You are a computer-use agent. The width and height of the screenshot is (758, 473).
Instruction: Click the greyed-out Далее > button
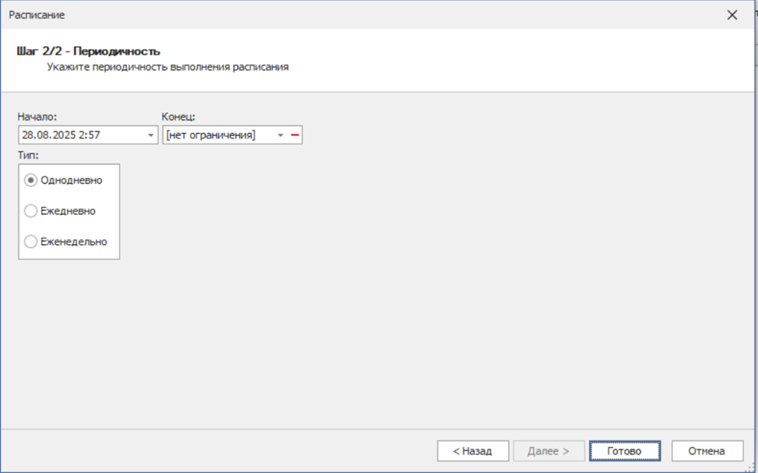[549, 450]
